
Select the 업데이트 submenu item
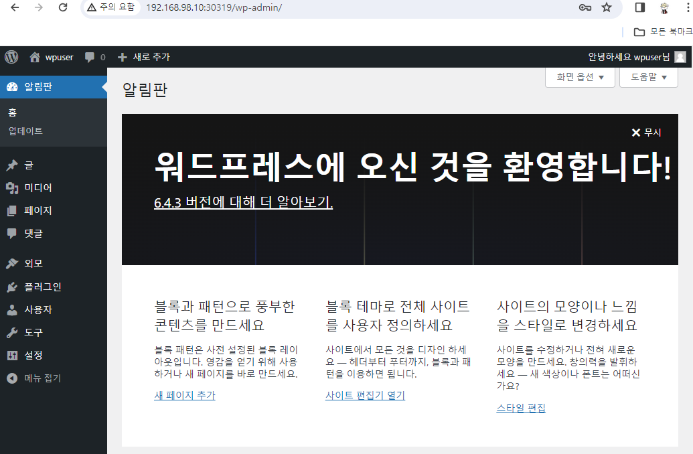25,131
